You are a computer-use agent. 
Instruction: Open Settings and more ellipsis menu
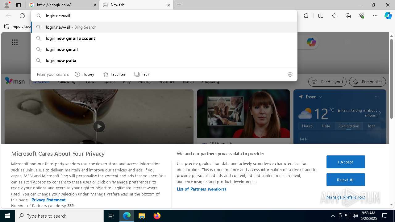375,16
